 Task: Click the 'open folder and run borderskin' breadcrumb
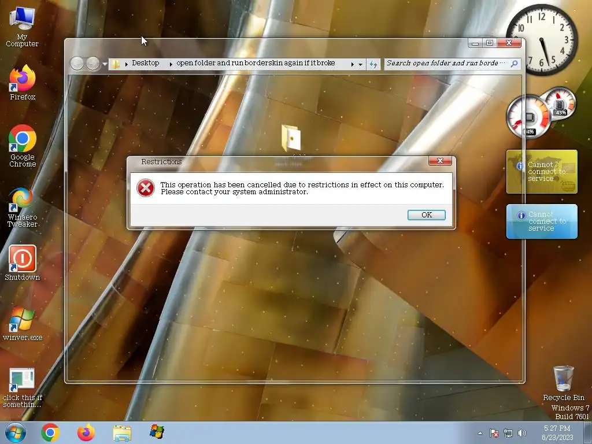pos(256,63)
